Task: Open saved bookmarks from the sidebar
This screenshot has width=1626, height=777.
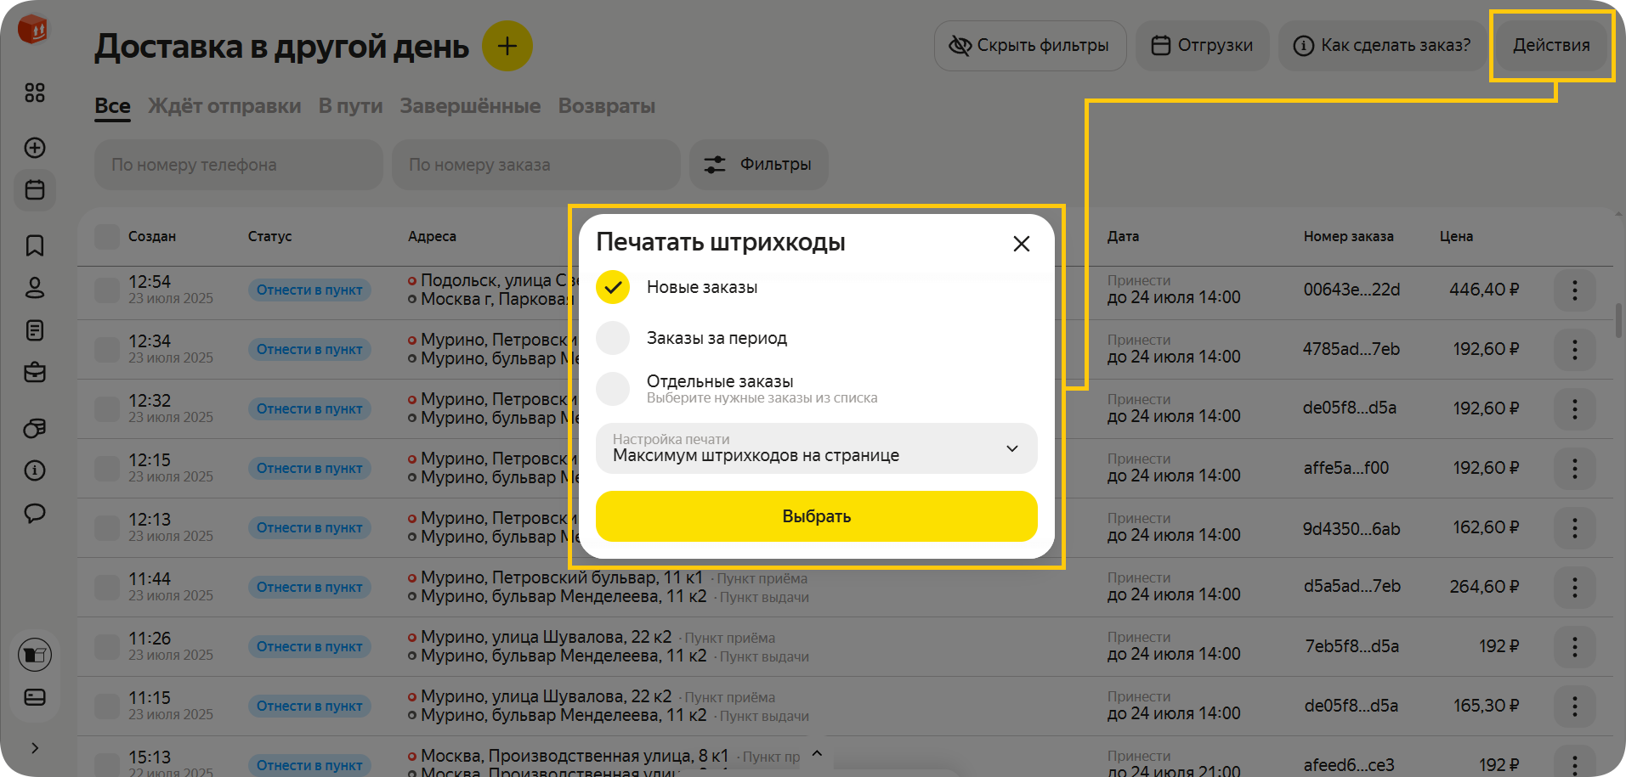Action: click(34, 245)
